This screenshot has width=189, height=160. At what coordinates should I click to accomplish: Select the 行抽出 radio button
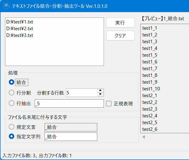coord(12,103)
